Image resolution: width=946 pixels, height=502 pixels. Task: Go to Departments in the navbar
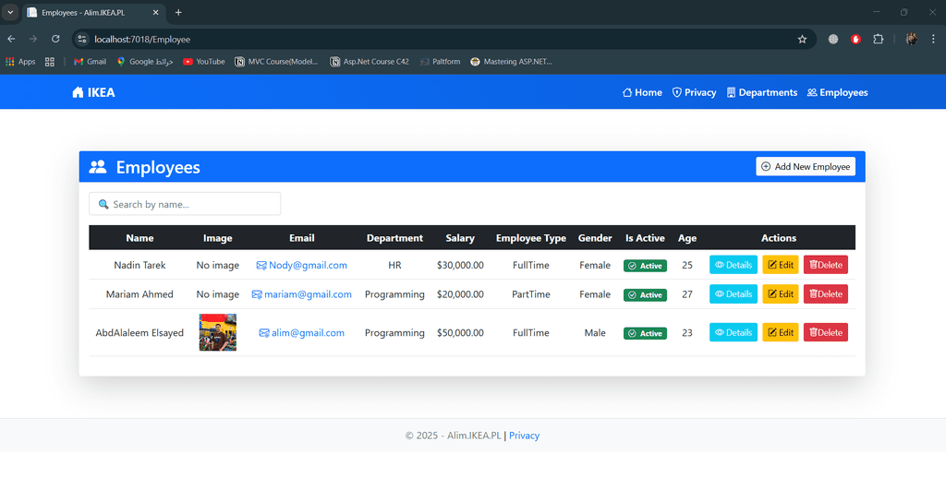pyautogui.click(x=761, y=92)
